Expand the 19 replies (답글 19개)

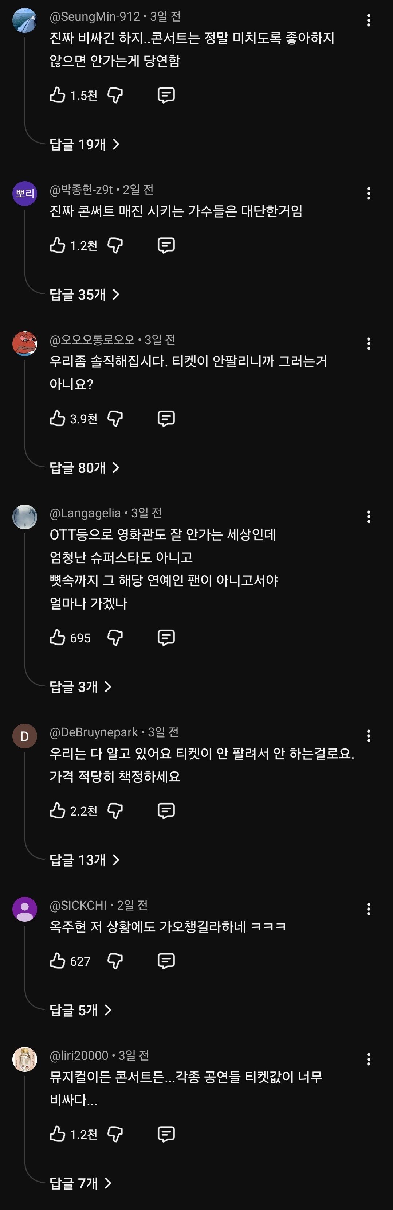point(85,144)
